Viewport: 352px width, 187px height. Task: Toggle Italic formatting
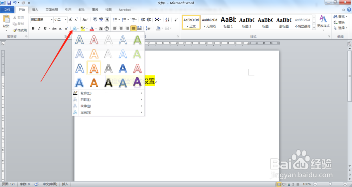pyautogui.click(x=39, y=28)
